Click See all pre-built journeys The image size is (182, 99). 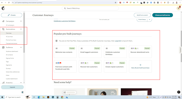pyautogui.click(x=140, y=68)
